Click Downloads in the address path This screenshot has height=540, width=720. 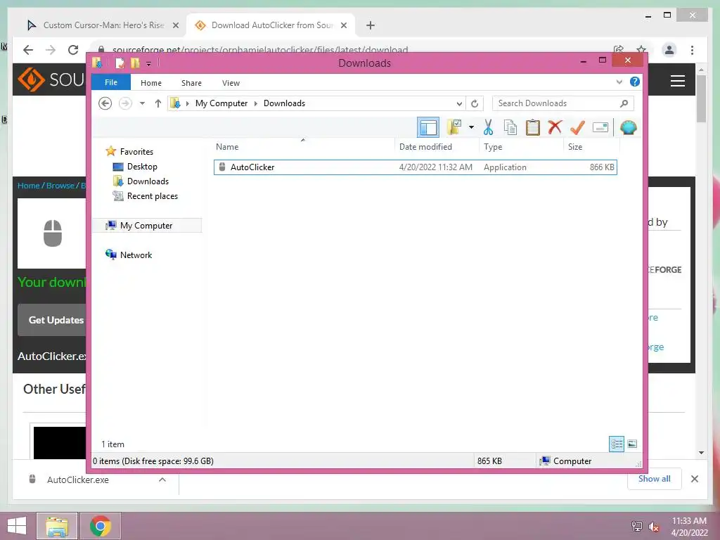[284, 103]
